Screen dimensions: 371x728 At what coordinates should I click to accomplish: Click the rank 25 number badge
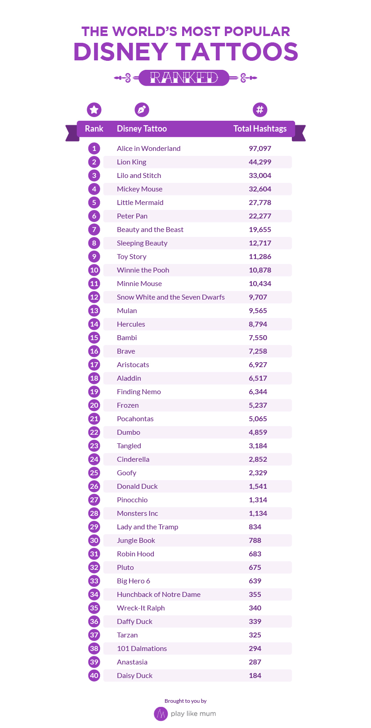[94, 473]
